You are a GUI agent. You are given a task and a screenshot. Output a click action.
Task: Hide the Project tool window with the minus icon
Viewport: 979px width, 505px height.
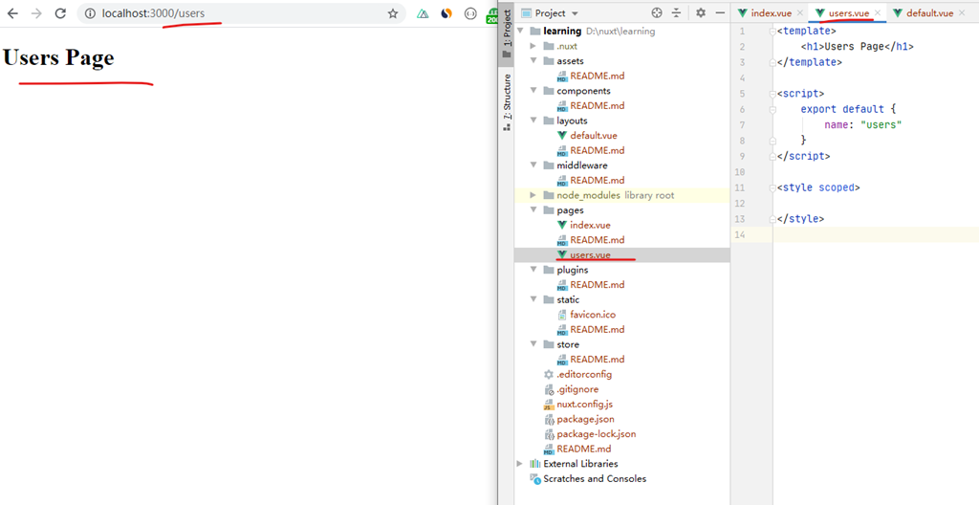click(x=720, y=13)
